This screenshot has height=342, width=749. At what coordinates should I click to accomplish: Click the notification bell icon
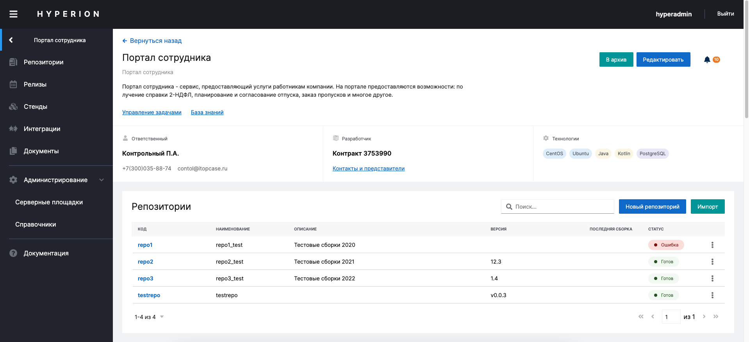tap(707, 60)
